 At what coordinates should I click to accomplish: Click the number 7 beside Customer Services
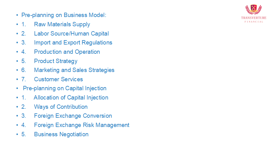click(x=23, y=79)
